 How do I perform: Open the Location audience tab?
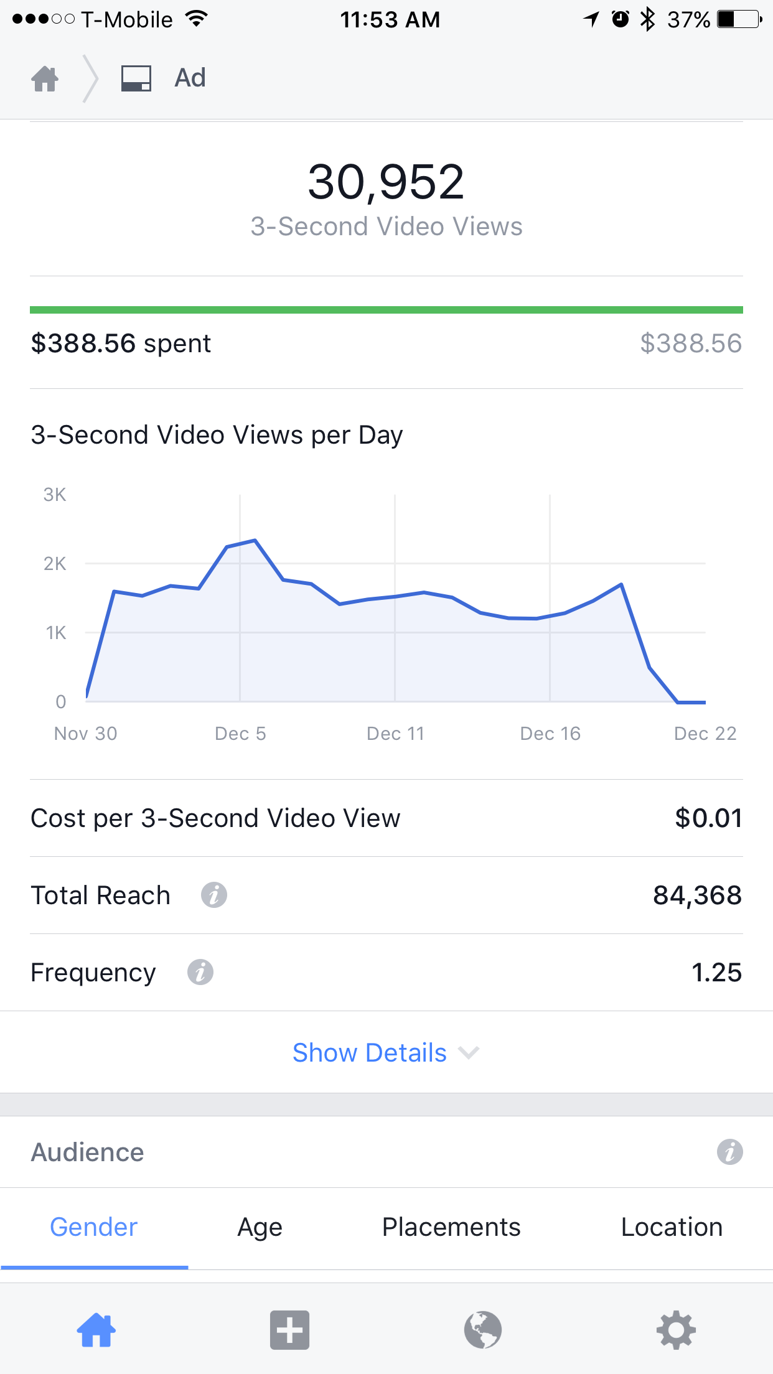pyautogui.click(x=672, y=1227)
